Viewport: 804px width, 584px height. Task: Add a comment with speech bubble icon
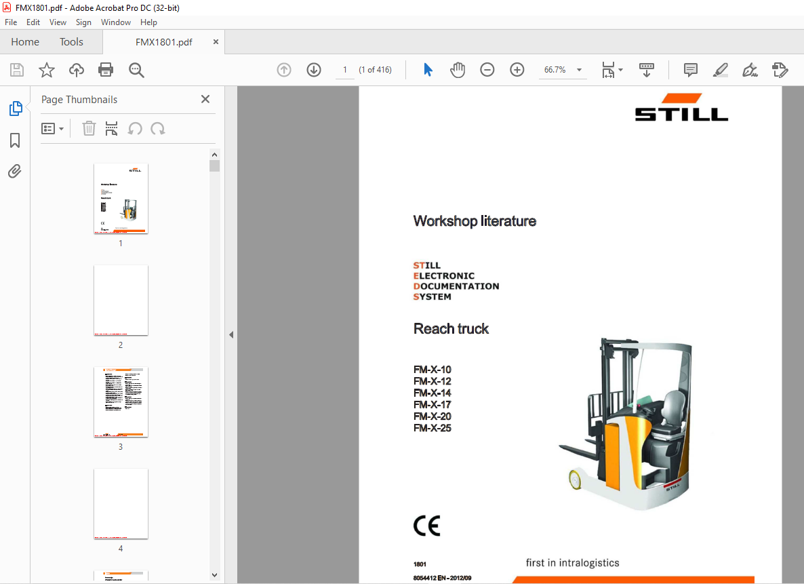click(691, 70)
